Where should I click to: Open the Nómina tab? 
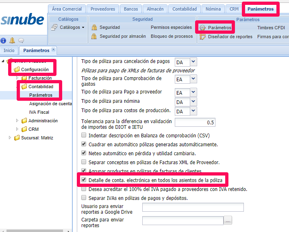tap(213, 9)
